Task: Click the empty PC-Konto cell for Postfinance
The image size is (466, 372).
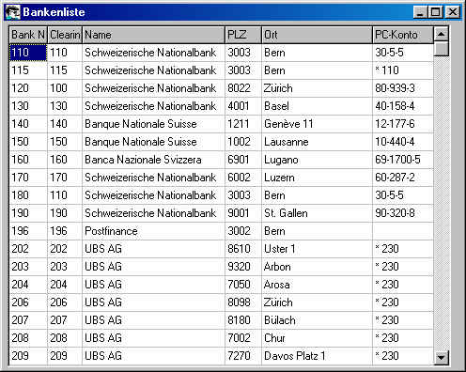Action: tap(403, 231)
